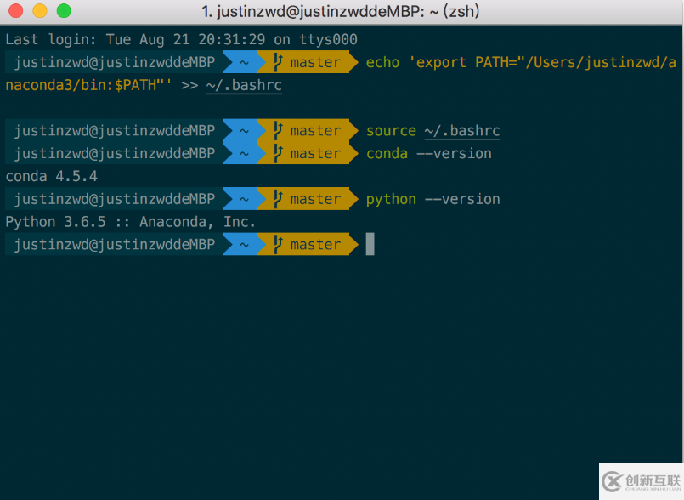Image resolution: width=684 pixels, height=500 pixels.
Task: Click the 'python --version' command text
Action: (432, 199)
